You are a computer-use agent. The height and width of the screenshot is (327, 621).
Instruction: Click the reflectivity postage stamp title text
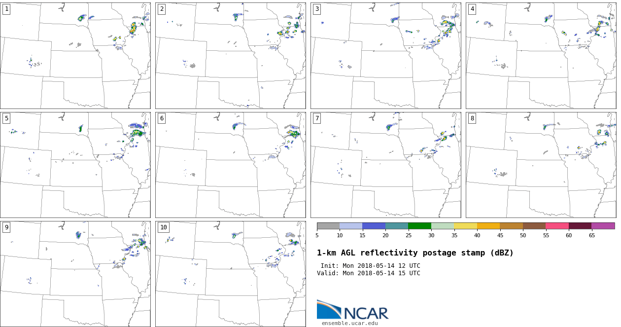point(415,253)
